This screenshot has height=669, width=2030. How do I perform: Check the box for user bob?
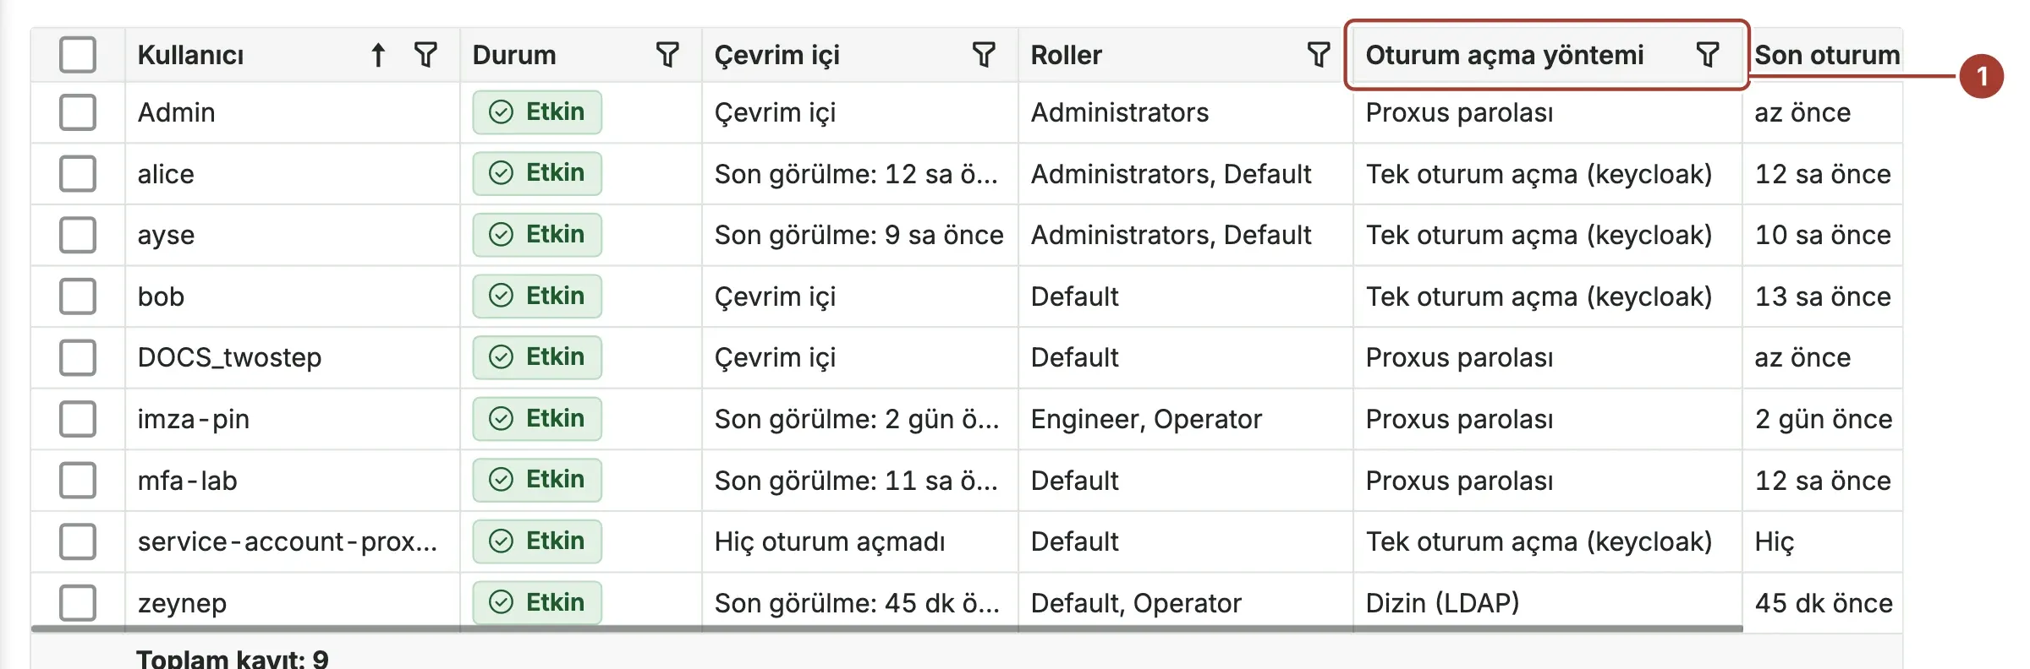[78, 296]
